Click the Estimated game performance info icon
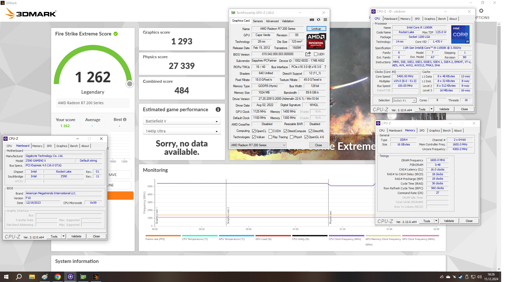Viewport: 522px width, 282px height. [218, 109]
